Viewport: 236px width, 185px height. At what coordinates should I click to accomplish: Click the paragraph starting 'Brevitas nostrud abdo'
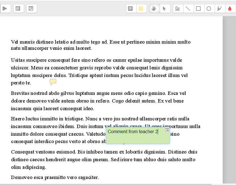point(98,101)
